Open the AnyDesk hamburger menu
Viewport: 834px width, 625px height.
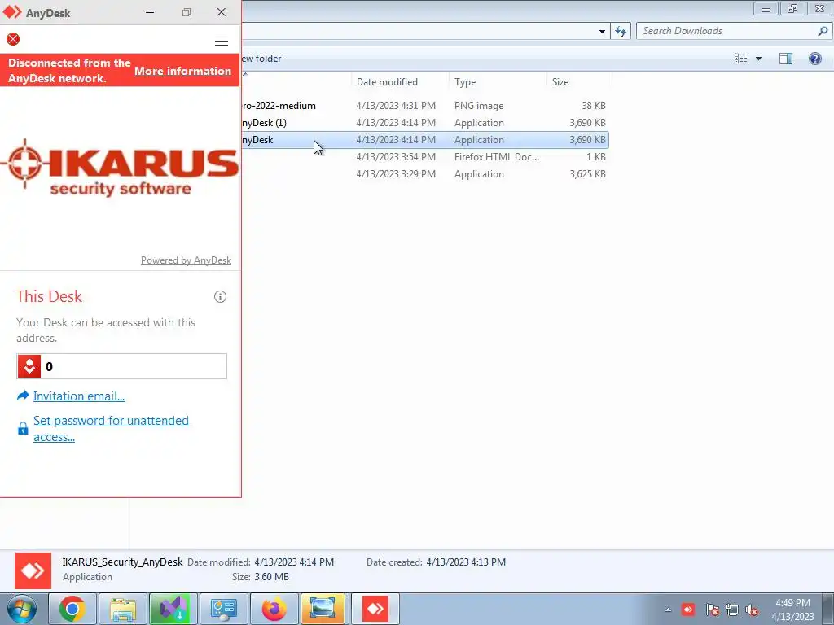click(222, 39)
